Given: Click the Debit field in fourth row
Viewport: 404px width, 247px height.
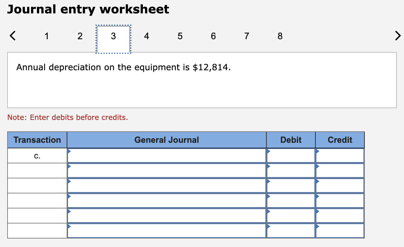Looking at the screenshot, I should [291, 201].
